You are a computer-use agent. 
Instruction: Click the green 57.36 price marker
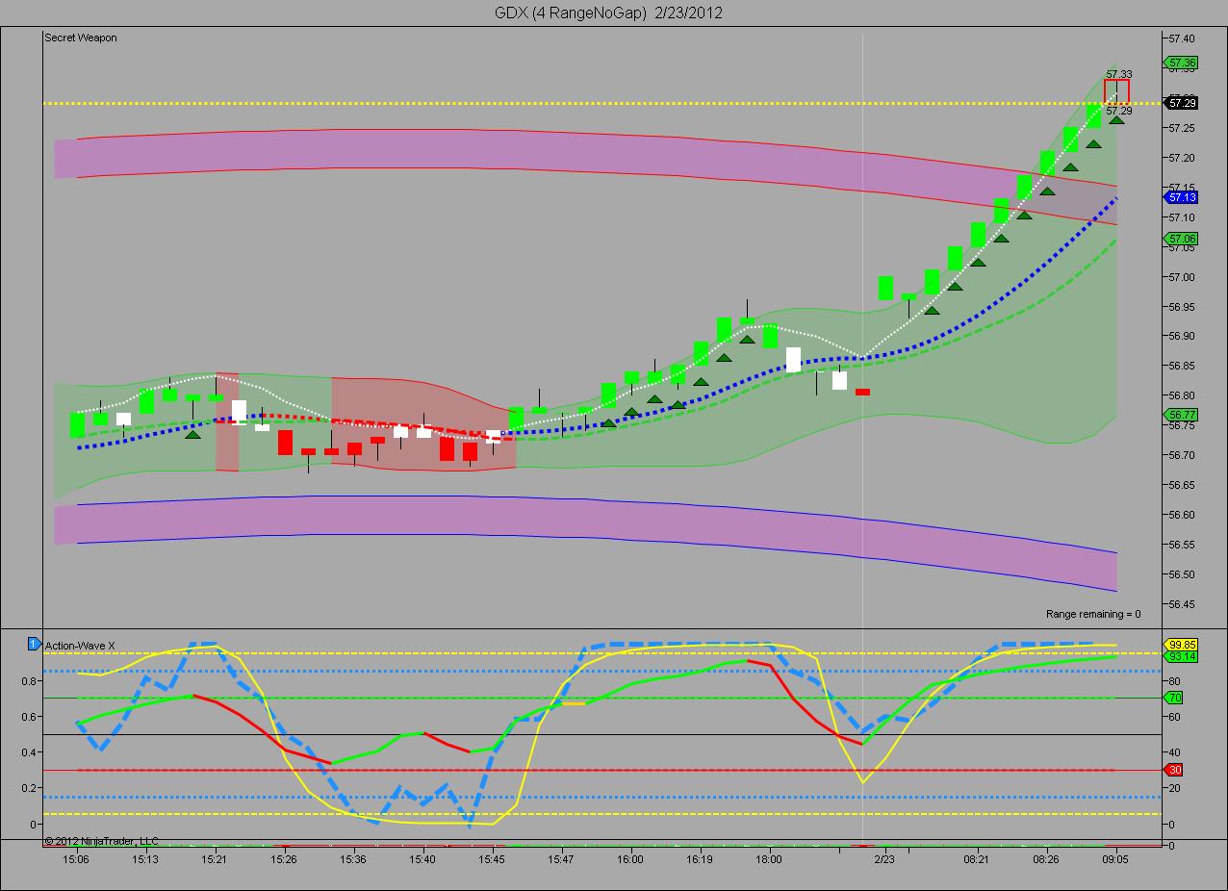pos(1182,63)
